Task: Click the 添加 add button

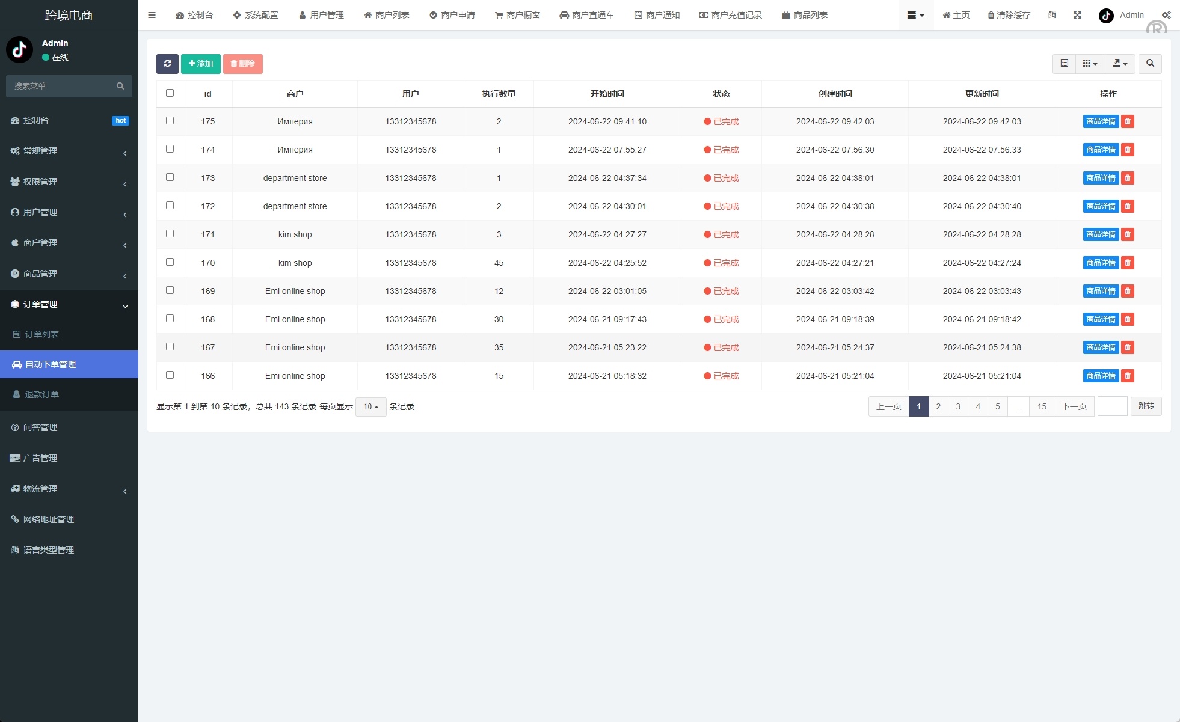Action: pos(200,63)
